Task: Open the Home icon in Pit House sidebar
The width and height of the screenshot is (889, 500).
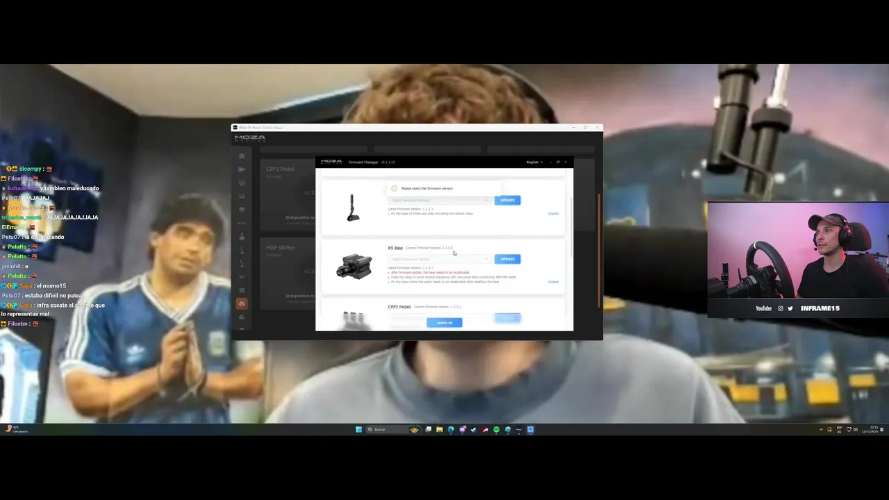Action: (242, 156)
